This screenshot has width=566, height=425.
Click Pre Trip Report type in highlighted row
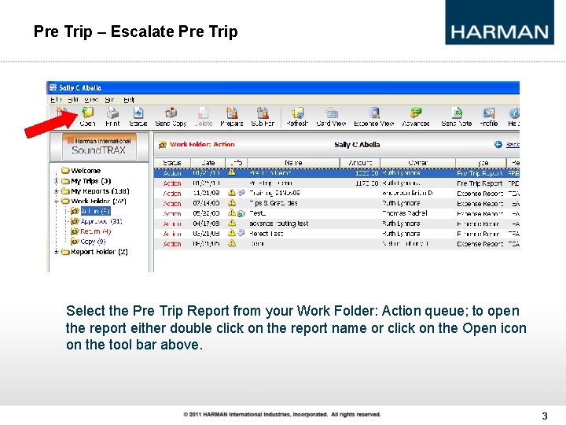click(480, 172)
